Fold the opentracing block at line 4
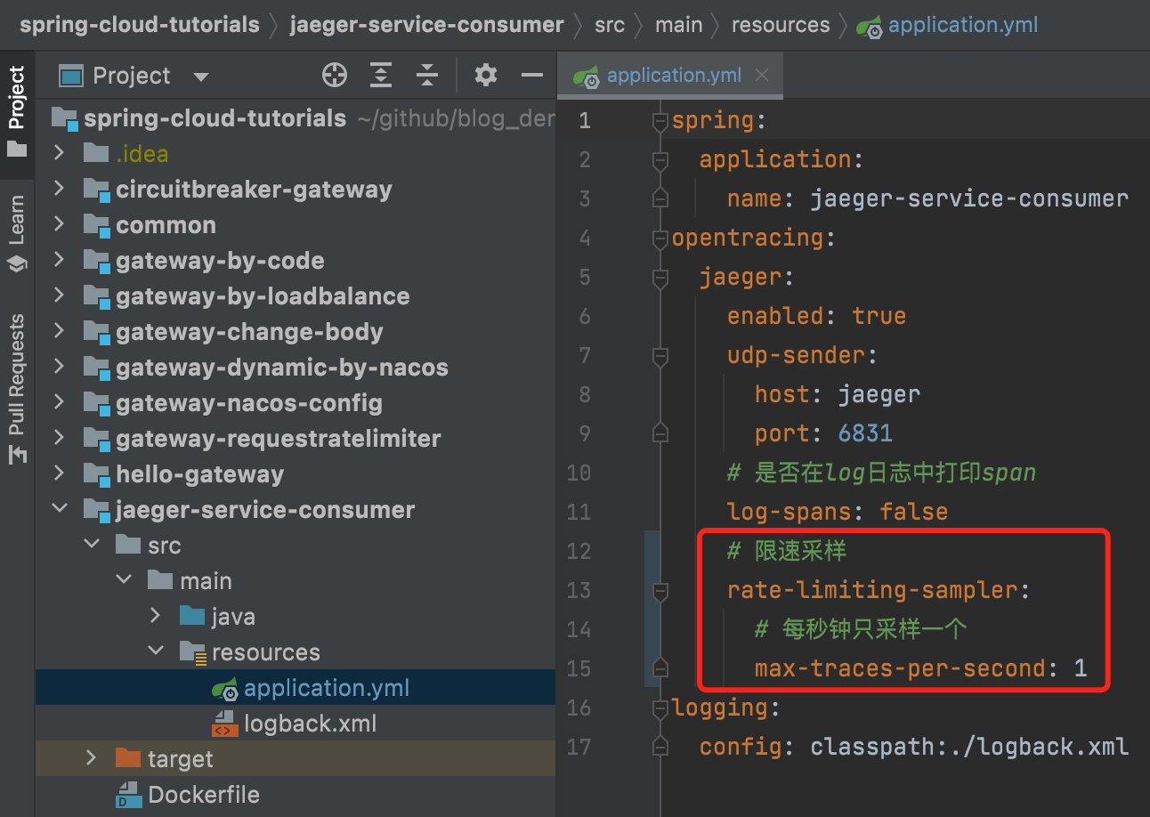1150x817 pixels. coord(660,239)
